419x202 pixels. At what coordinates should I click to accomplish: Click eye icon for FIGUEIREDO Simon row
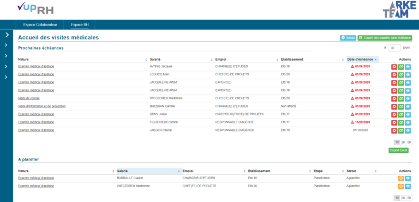[408, 123]
